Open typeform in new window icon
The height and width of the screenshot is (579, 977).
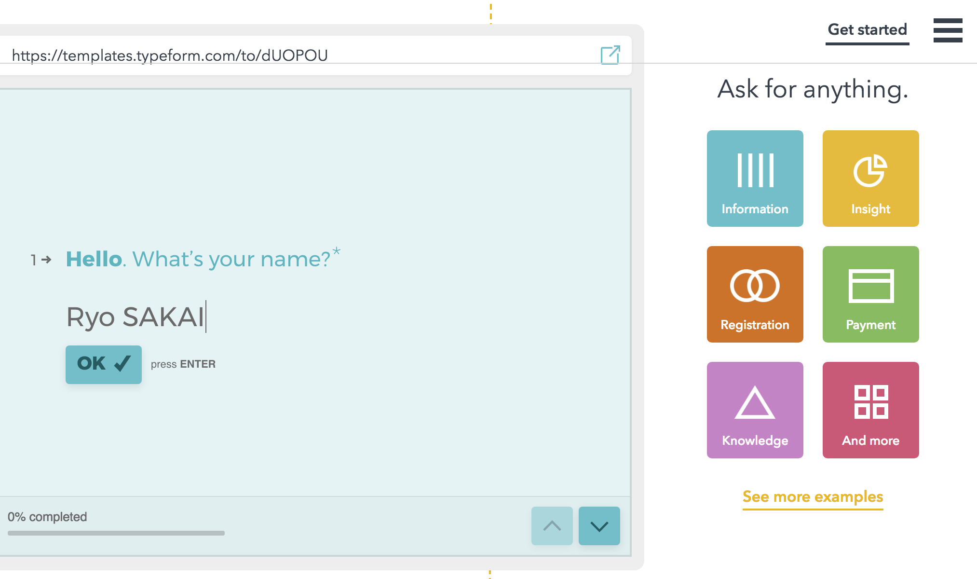[x=610, y=55]
